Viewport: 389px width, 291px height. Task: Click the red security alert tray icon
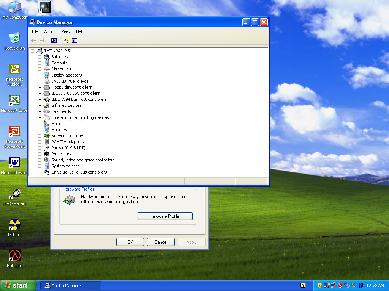point(340,285)
